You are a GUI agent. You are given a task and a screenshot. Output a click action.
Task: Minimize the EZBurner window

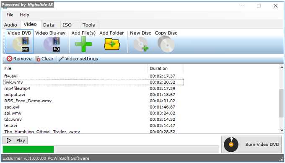click(x=243, y=6)
